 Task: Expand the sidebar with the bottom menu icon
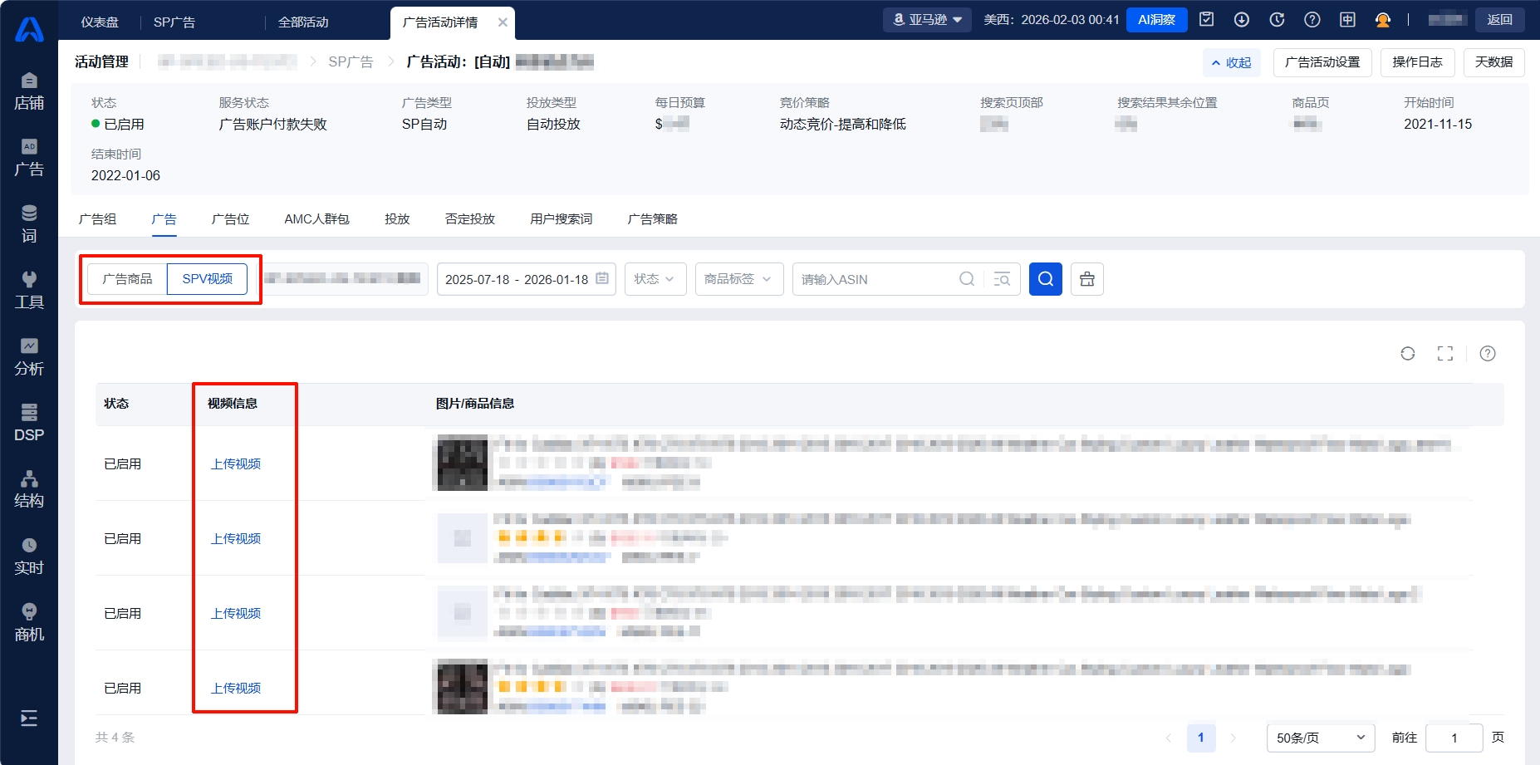pos(29,718)
